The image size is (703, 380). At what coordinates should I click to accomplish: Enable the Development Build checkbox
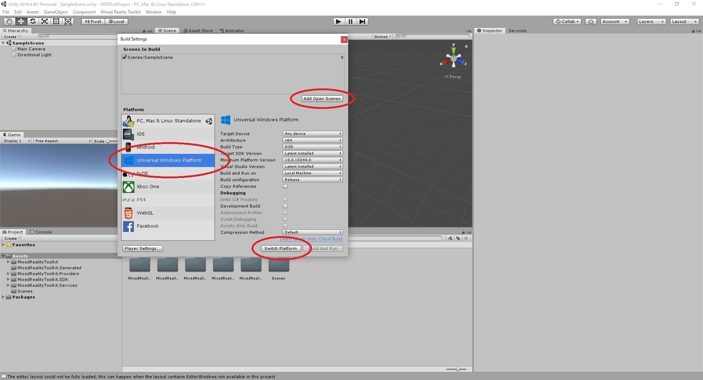click(x=285, y=206)
